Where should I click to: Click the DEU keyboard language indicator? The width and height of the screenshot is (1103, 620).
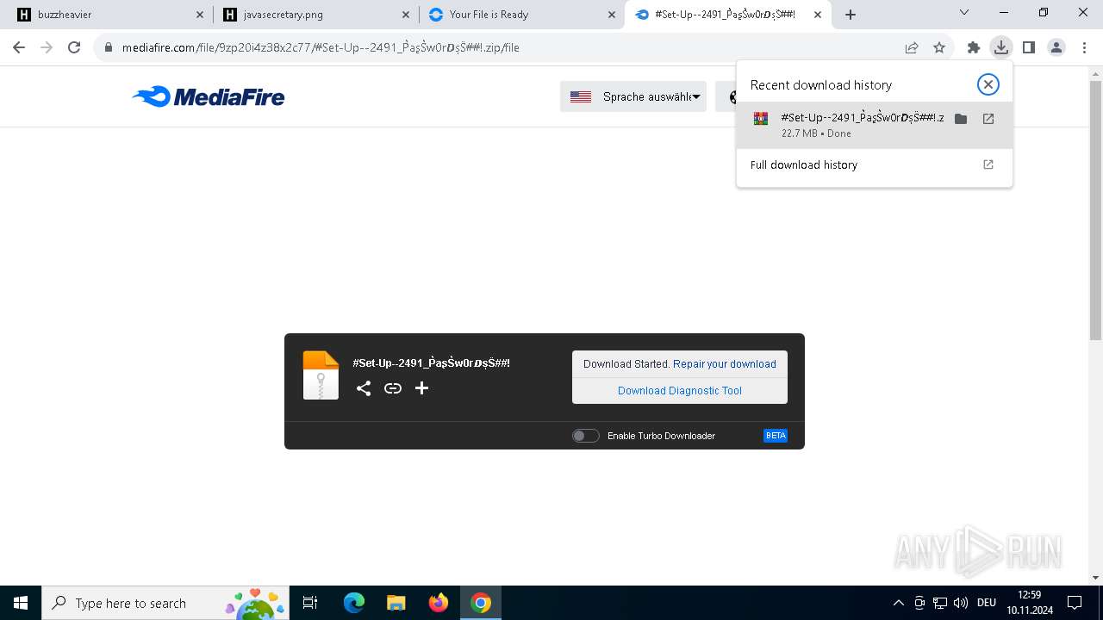pyautogui.click(x=987, y=603)
